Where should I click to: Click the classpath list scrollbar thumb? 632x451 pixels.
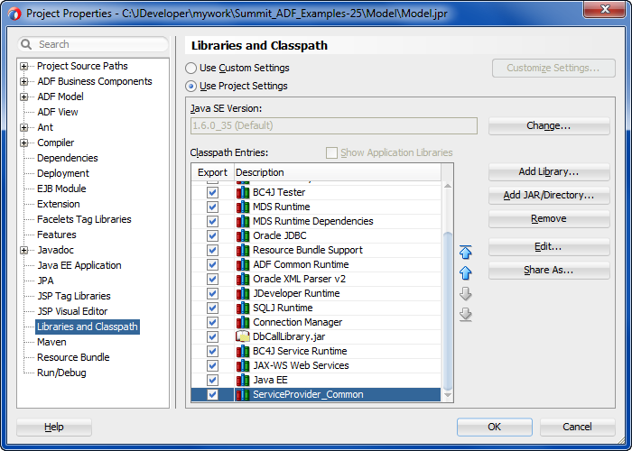click(x=448, y=311)
